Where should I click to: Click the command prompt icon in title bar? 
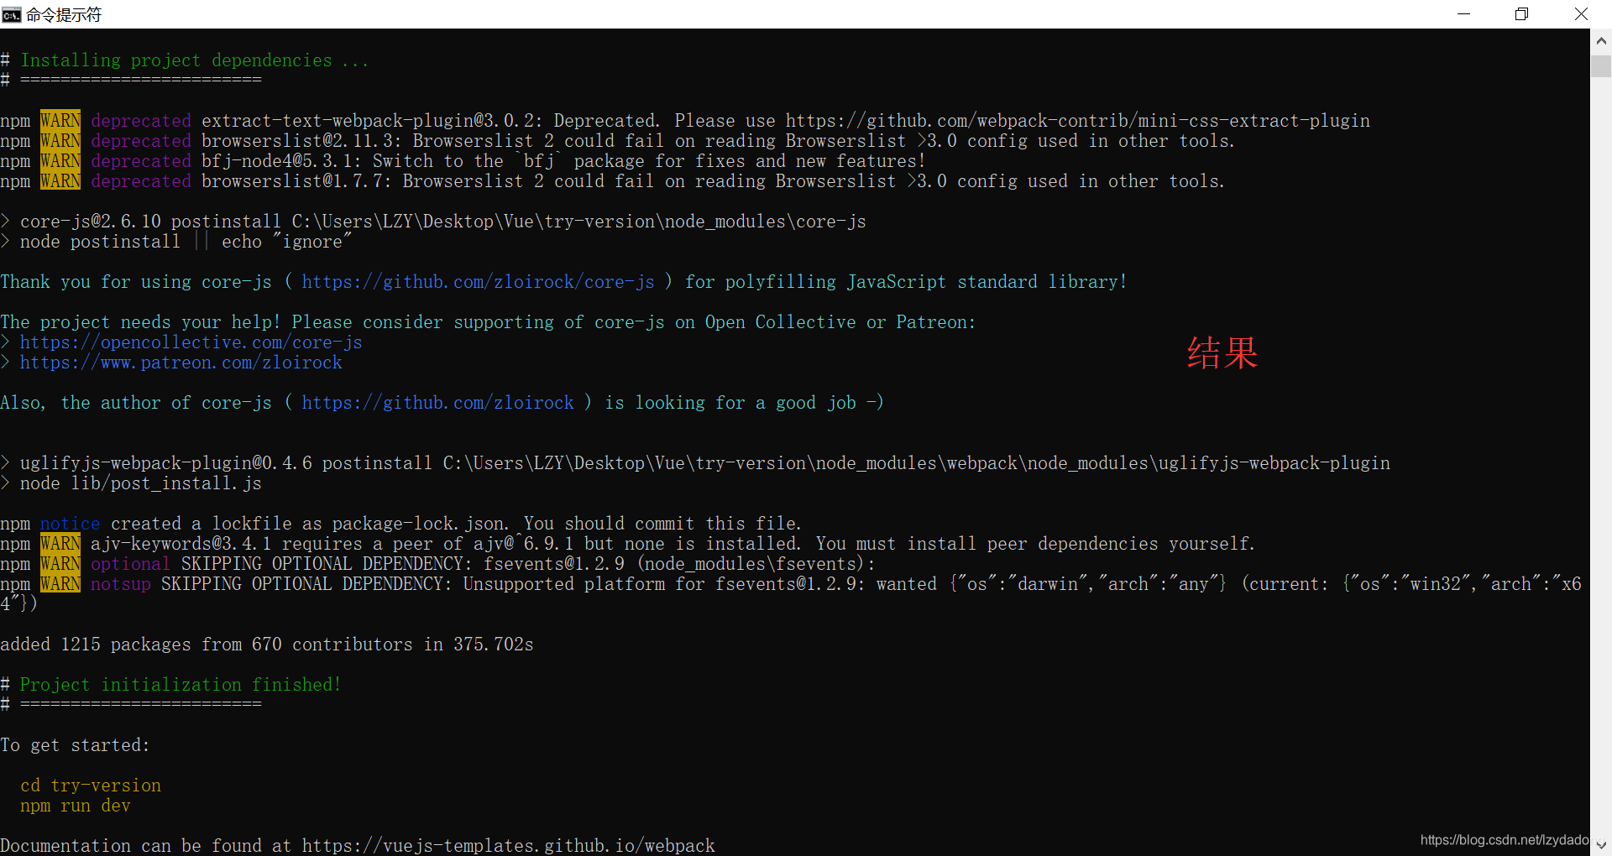coord(11,14)
